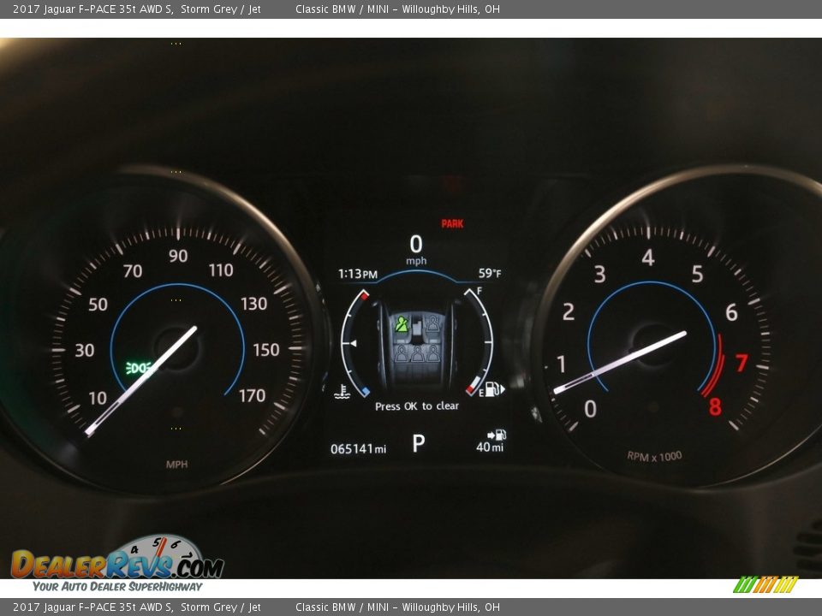
Task: Click the red 7 on the tachometer
Action: click(742, 363)
